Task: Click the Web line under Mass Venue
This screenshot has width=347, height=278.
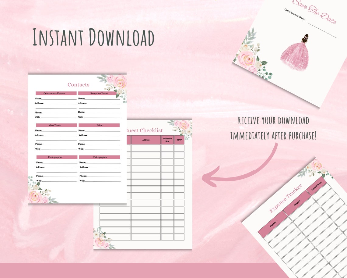Action: click(56, 149)
